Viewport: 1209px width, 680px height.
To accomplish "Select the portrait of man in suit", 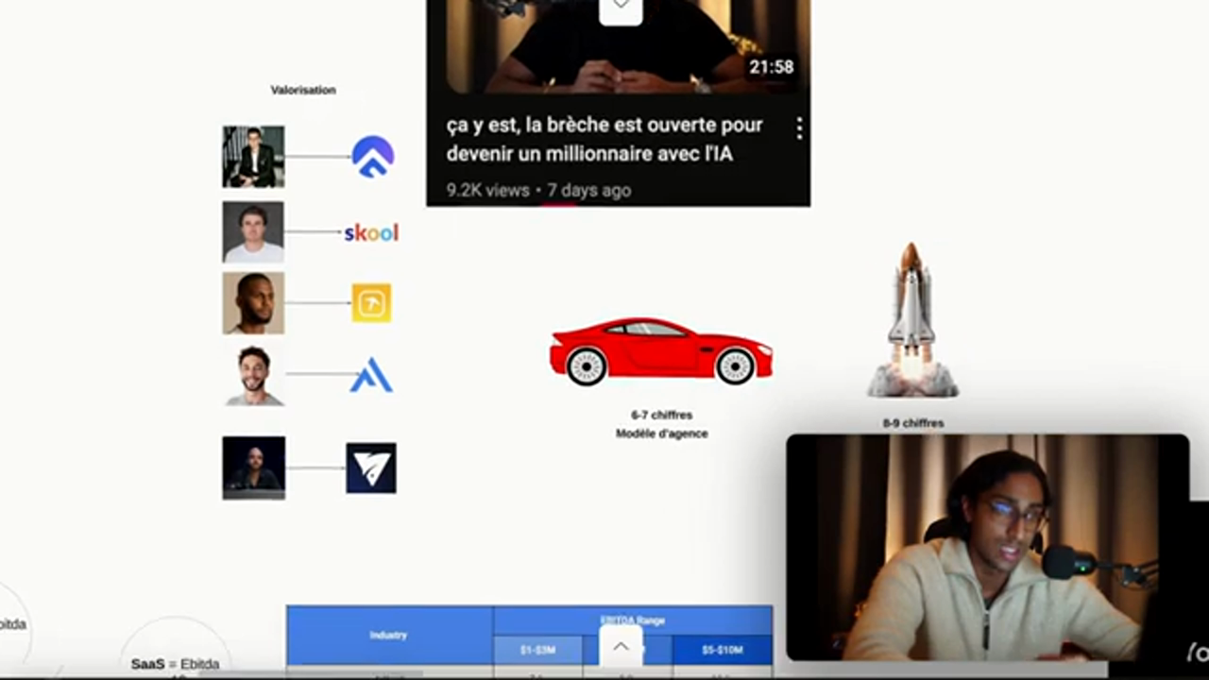I will click(253, 157).
